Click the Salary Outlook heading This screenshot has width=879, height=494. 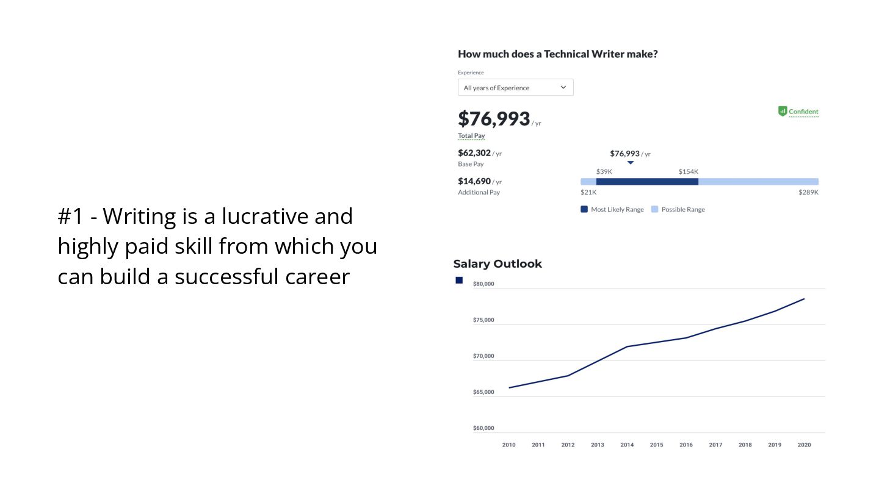497,263
